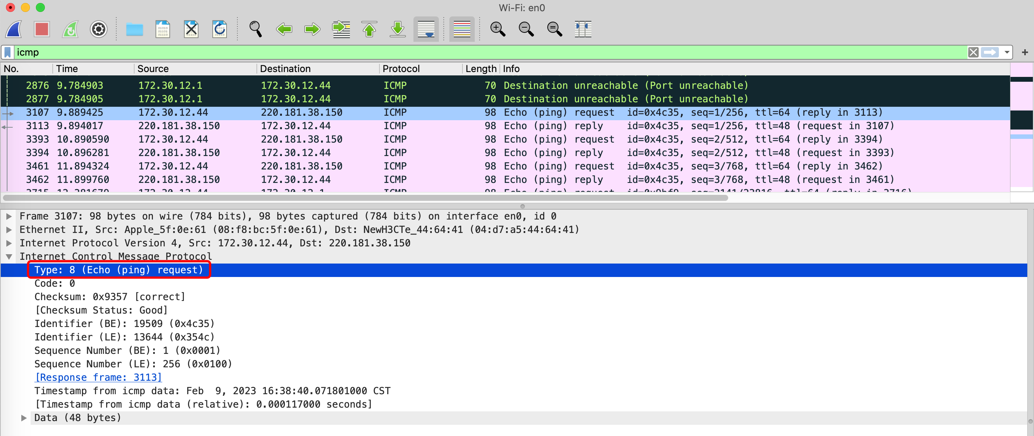
Task: Clear the icmp display filter
Action: pyautogui.click(x=973, y=53)
